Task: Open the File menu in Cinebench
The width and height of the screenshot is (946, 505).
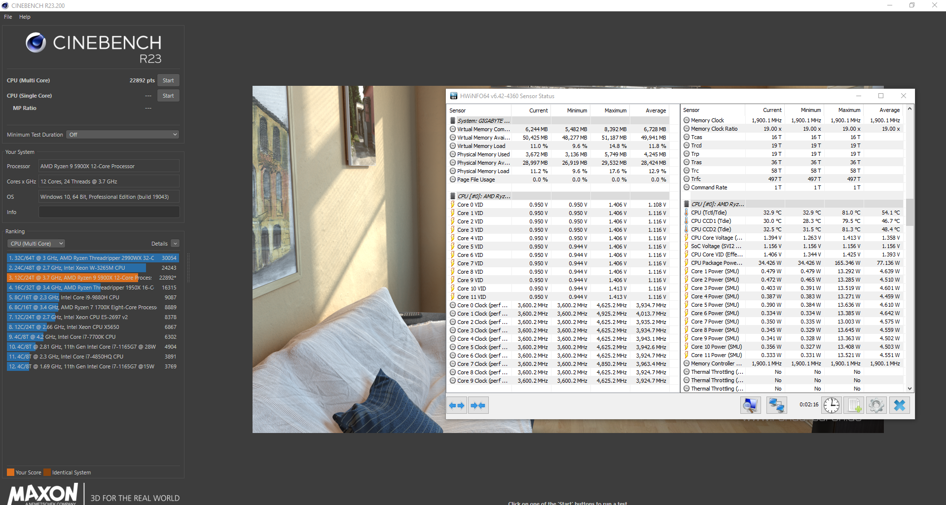Action: coord(8,17)
